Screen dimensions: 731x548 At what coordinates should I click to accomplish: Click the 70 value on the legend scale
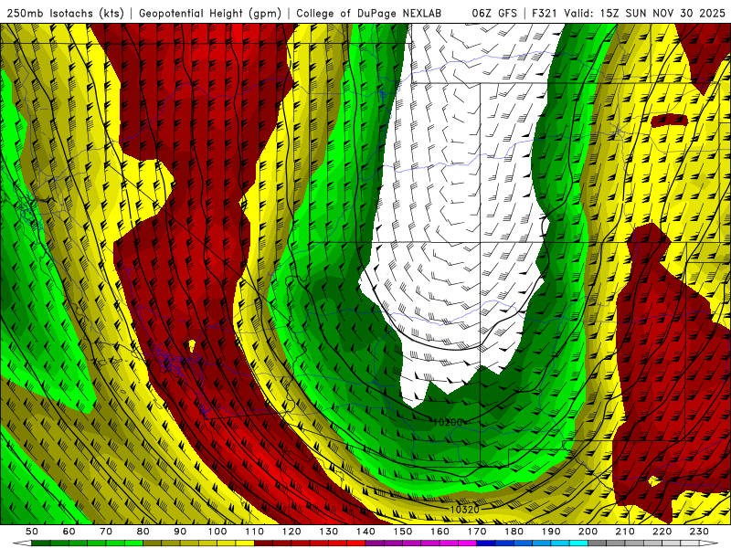[106, 532]
